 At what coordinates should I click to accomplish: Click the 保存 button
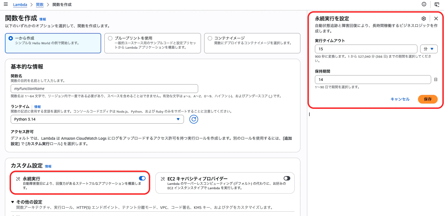pos(428,99)
